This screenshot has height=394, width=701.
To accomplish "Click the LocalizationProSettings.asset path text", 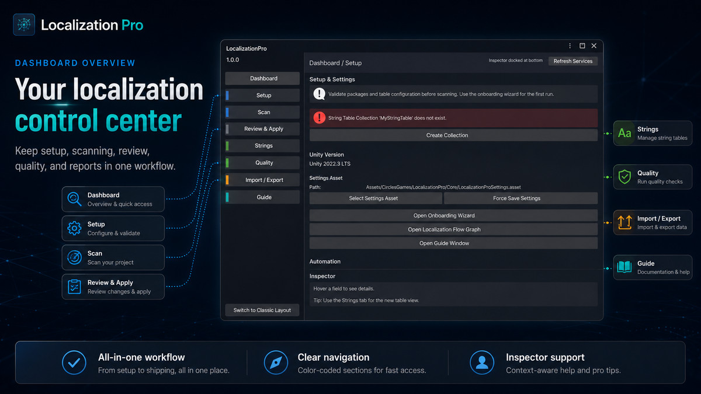I will click(443, 187).
